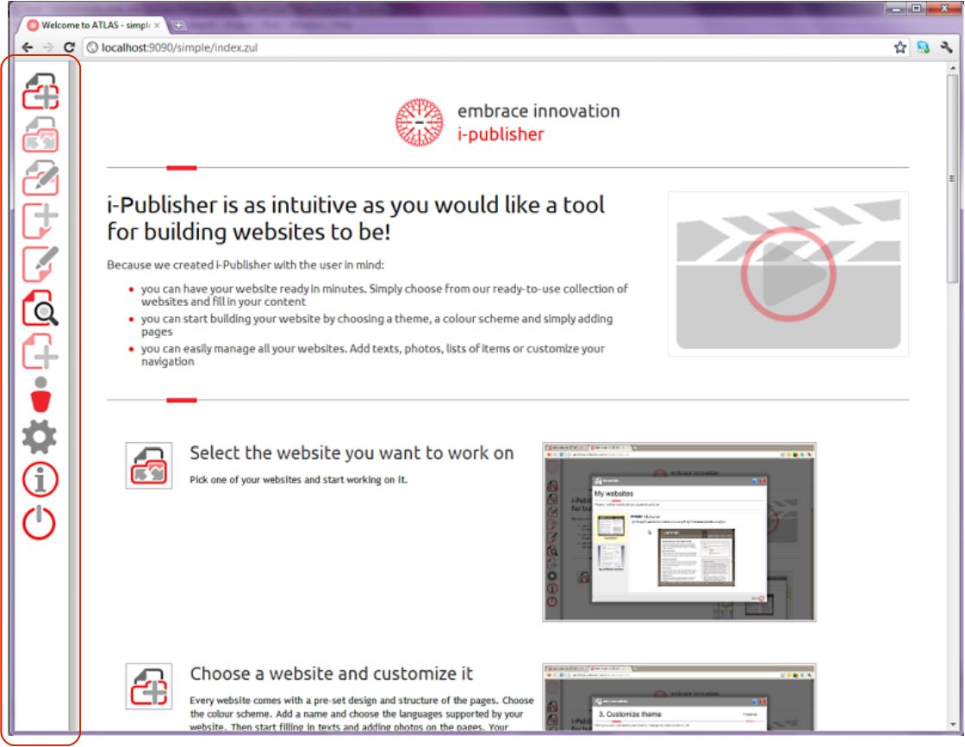Image resolution: width=965 pixels, height=747 pixels.
Task: Click the red 'i-publisher' header text
Action: [501, 134]
